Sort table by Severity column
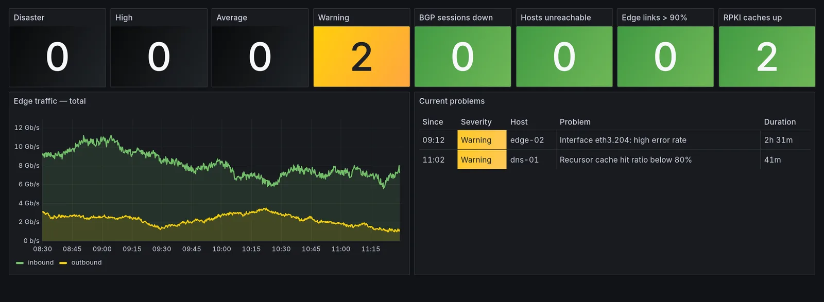 click(x=476, y=122)
